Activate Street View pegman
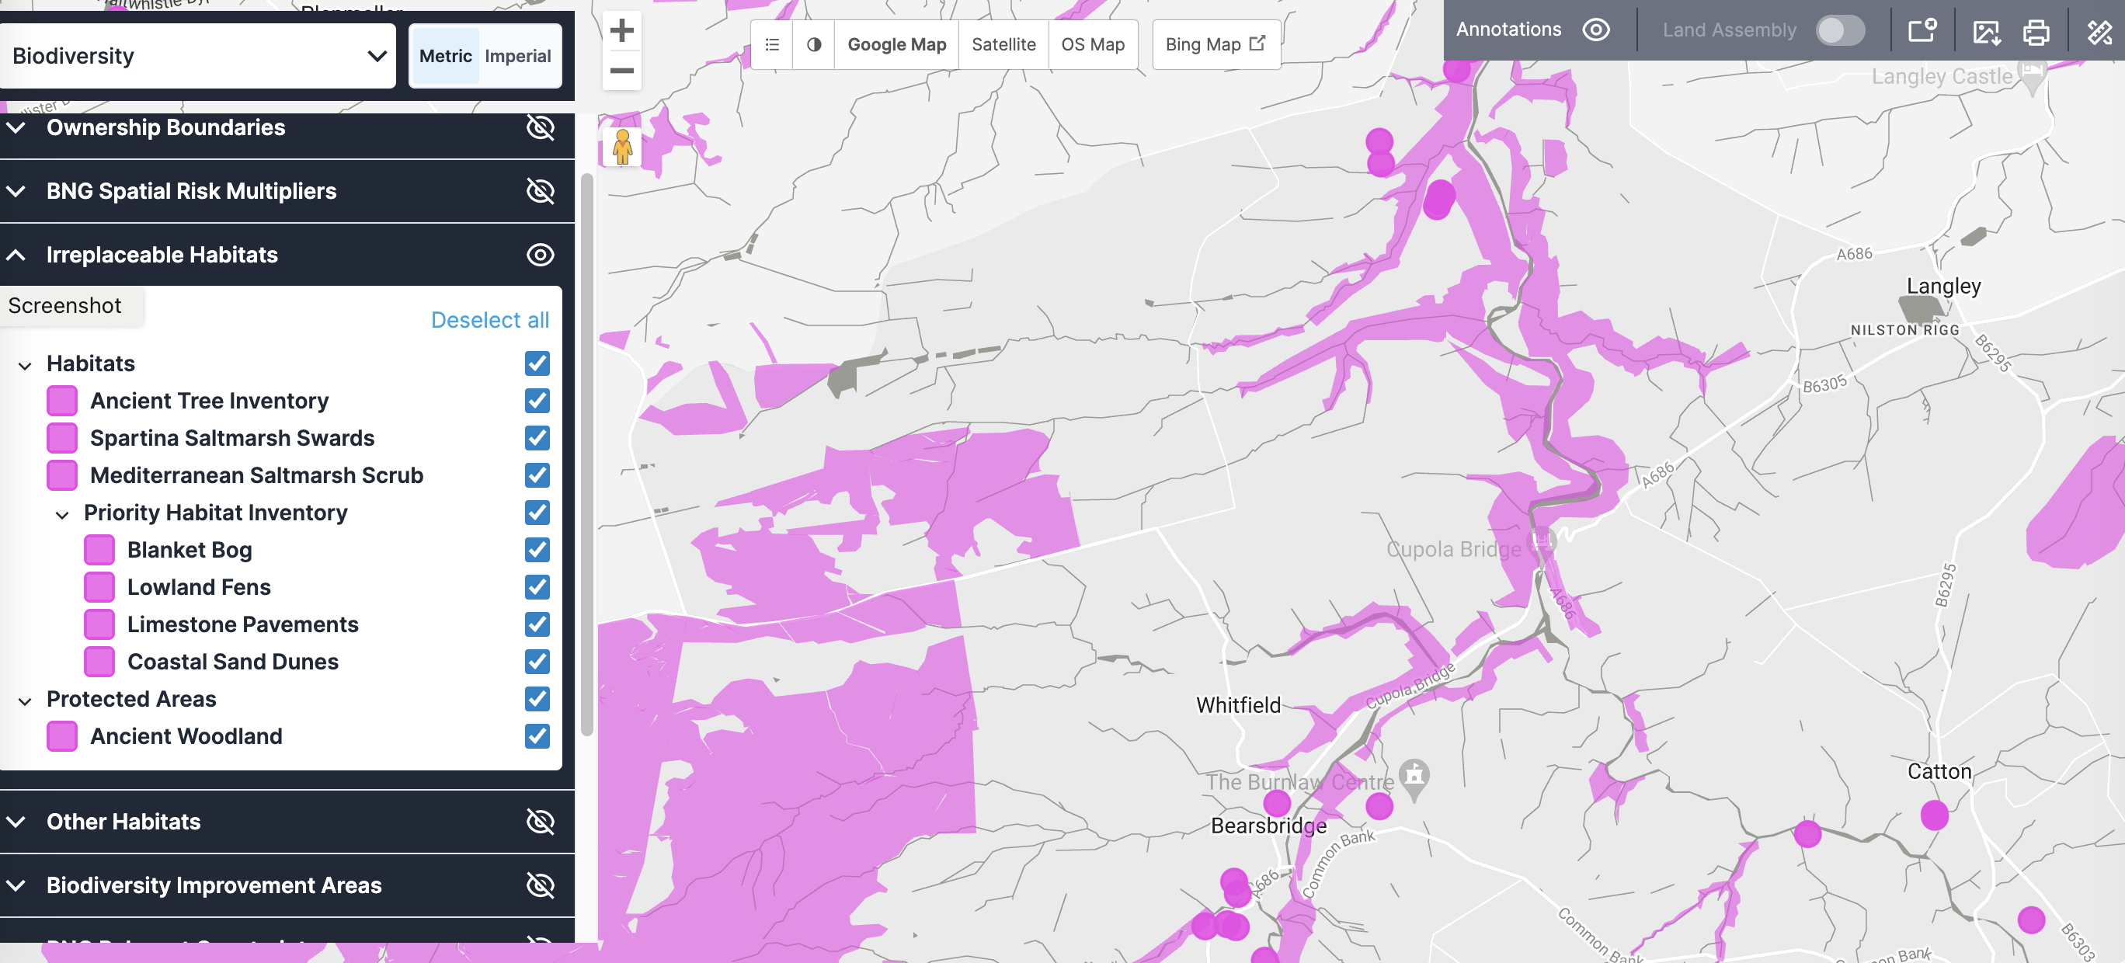The image size is (2125, 963). point(623,145)
